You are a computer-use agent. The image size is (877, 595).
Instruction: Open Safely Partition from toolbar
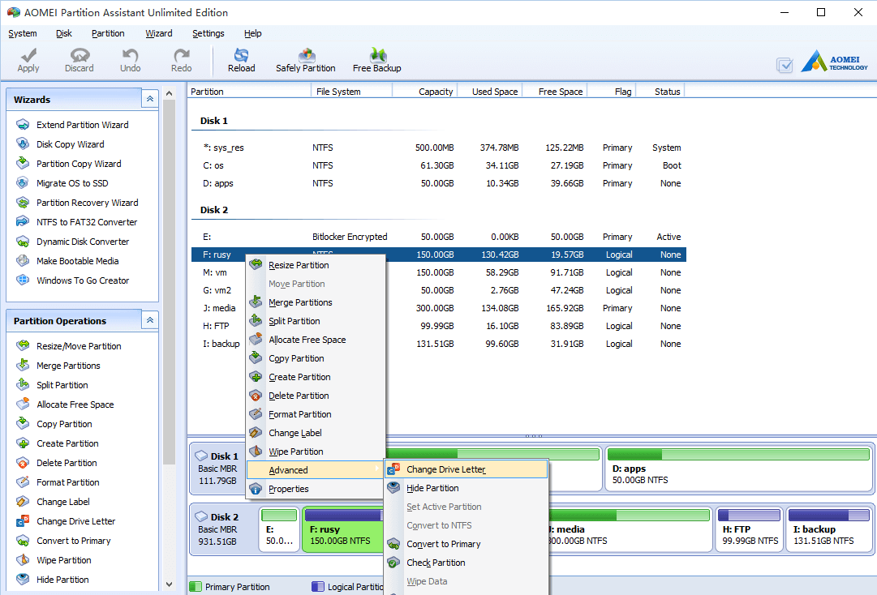(x=305, y=60)
